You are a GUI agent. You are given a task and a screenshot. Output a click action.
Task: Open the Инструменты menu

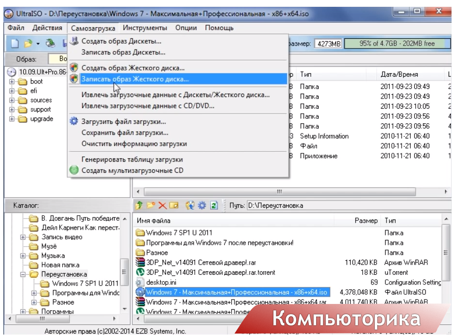[145, 28]
